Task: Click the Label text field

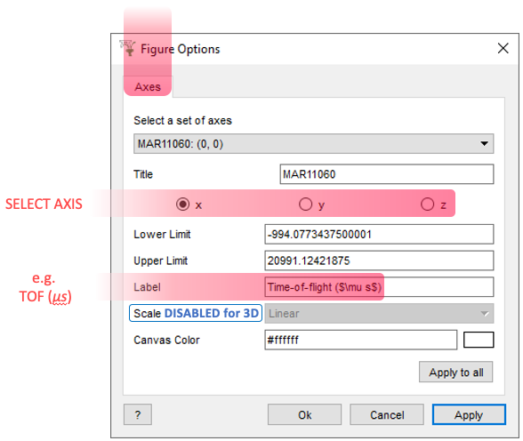Action: tap(379, 286)
